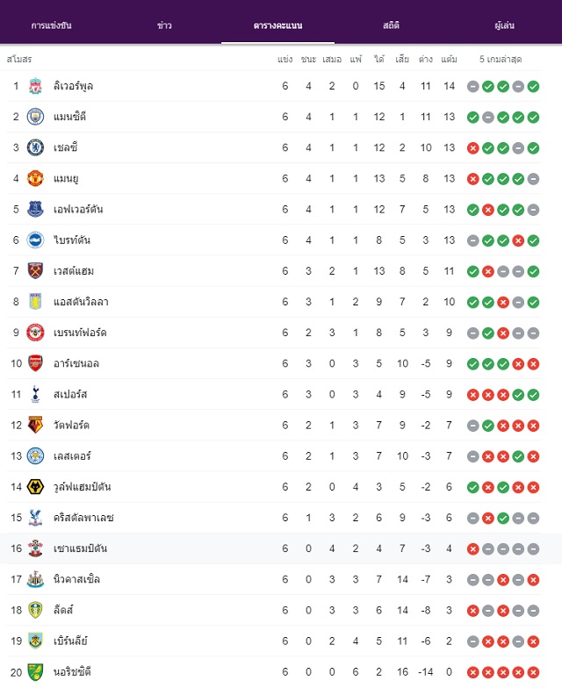Click the Newcastle United crest icon

pos(35,579)
